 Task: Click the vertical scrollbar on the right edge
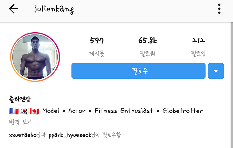pos(232,85)
